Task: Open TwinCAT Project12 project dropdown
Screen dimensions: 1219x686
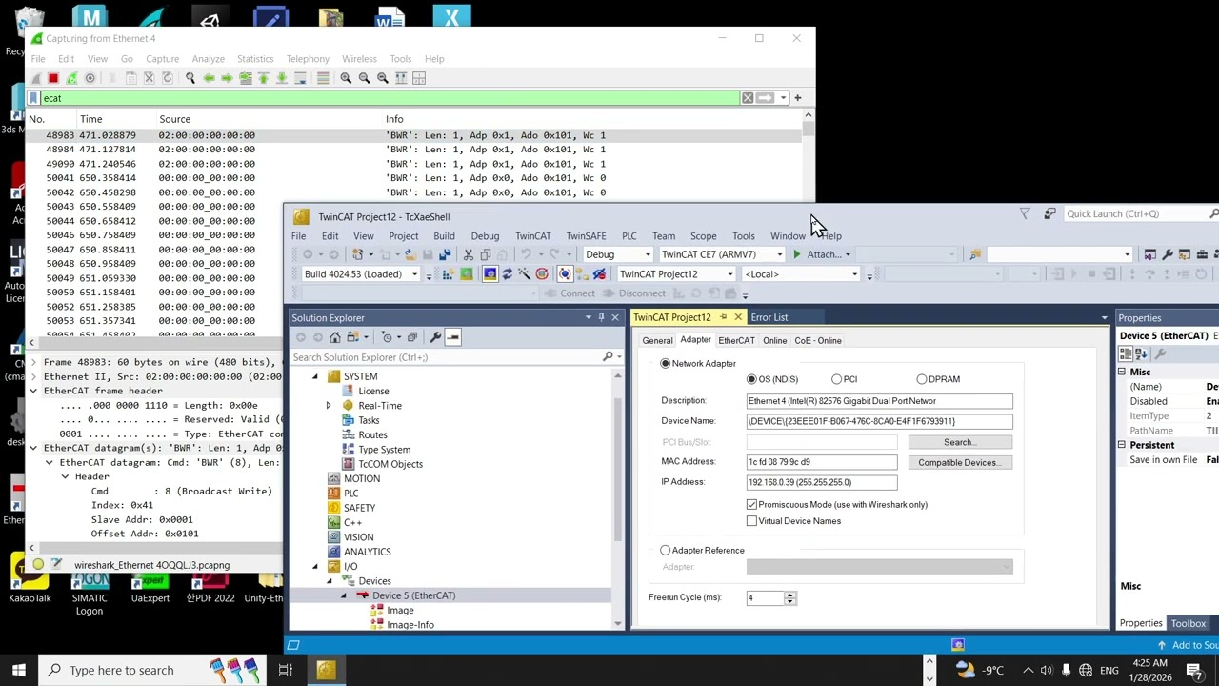Action: pyautogui.click(x=729, y=274)
